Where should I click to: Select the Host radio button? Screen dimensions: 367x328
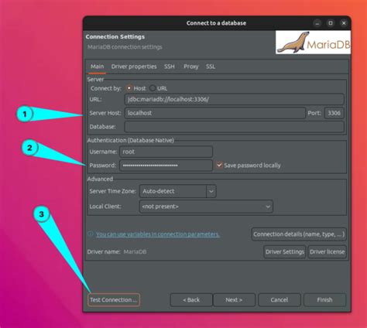tap(129, 88)
